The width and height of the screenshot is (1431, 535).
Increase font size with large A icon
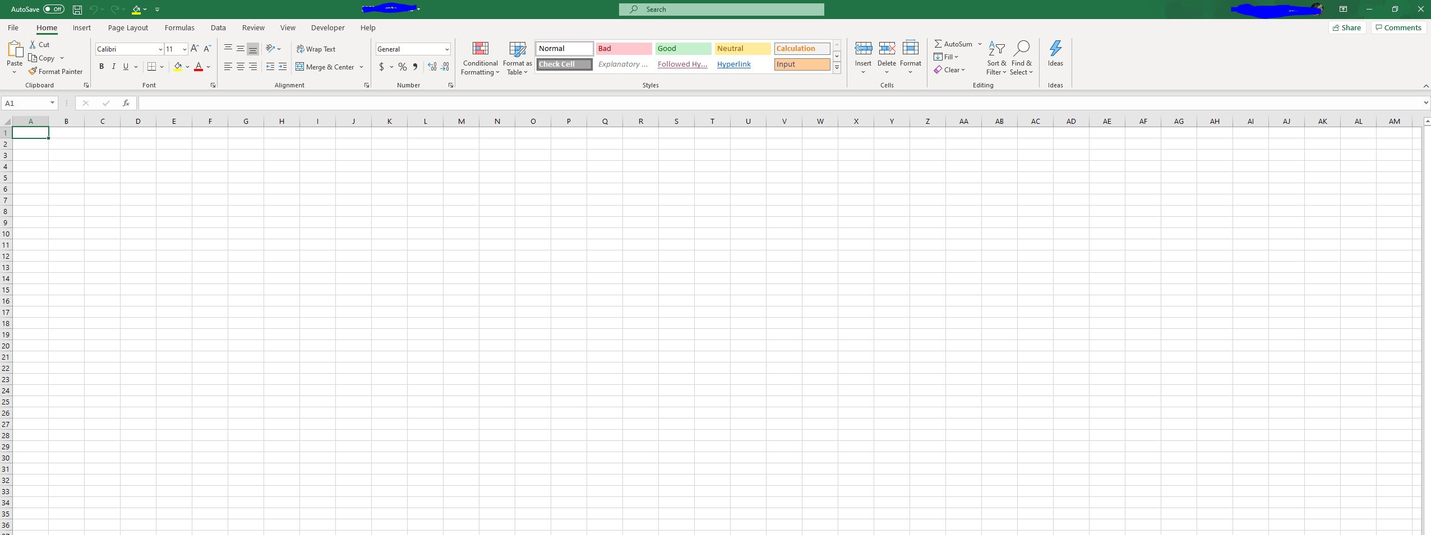click(x=195, y=49)
